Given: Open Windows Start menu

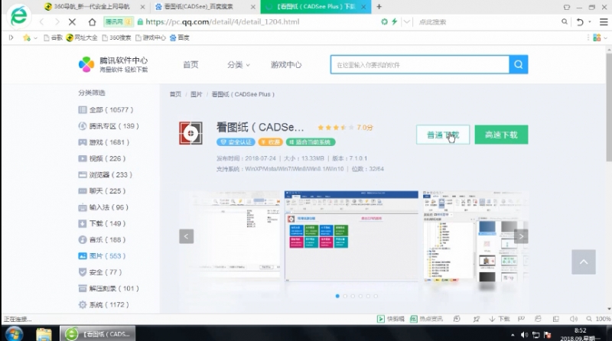Looking at the screenshot, I should click(14, 334).
